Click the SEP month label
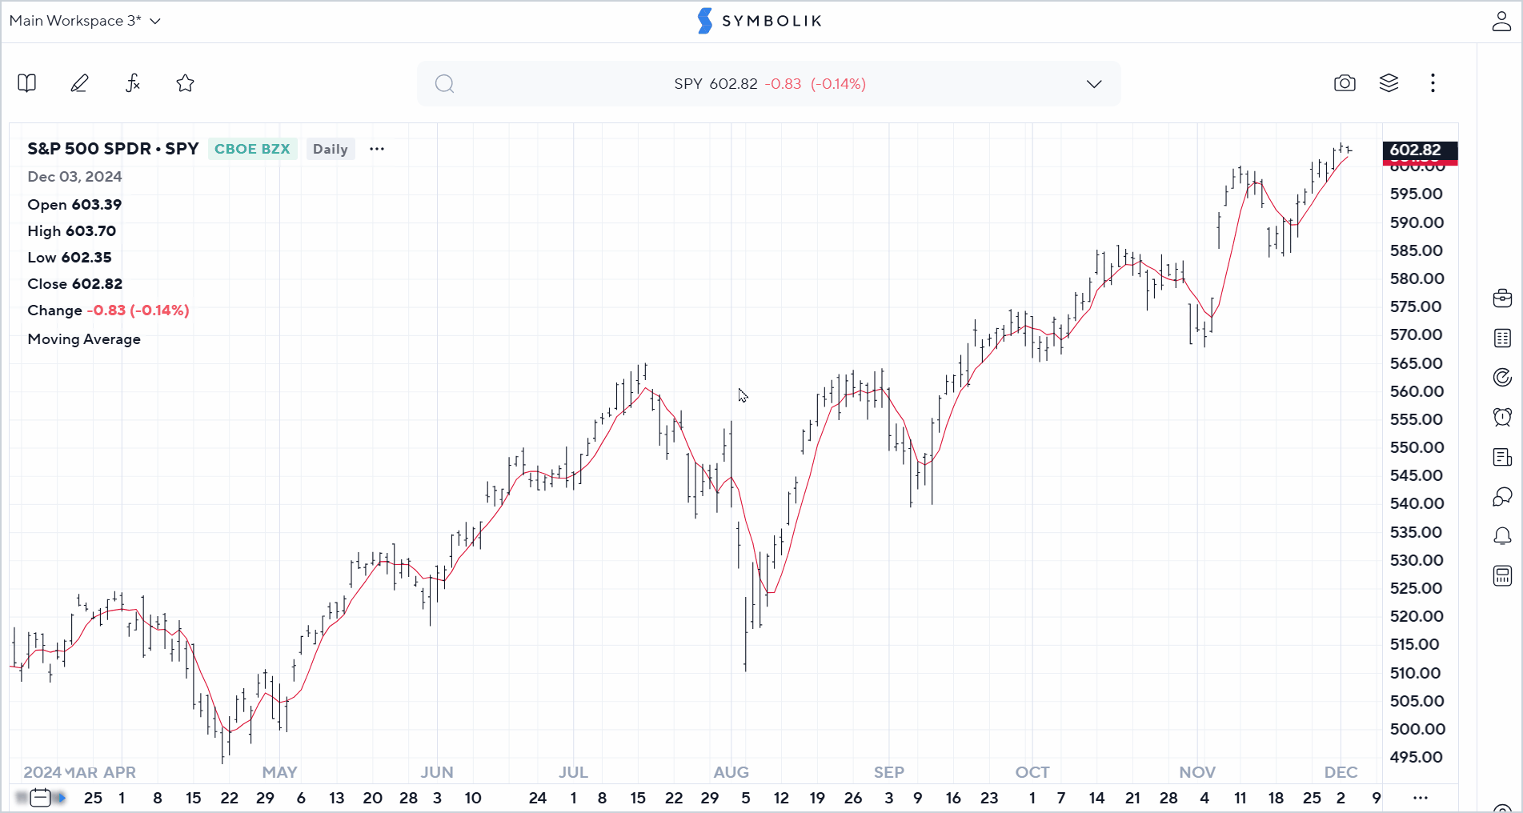 [888, 772]
